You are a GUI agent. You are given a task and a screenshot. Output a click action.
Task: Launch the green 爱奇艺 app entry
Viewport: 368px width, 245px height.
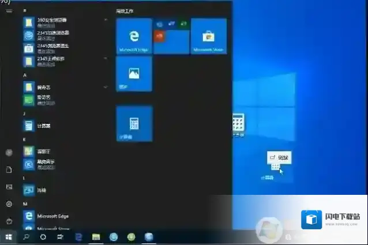[66, 100]
